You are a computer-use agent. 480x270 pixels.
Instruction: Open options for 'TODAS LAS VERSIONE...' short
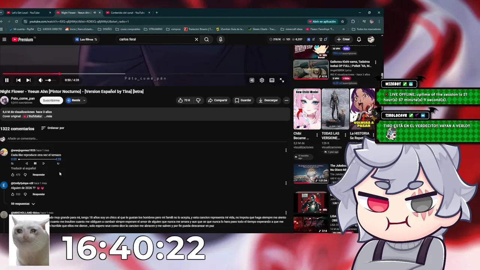(345, 135)
